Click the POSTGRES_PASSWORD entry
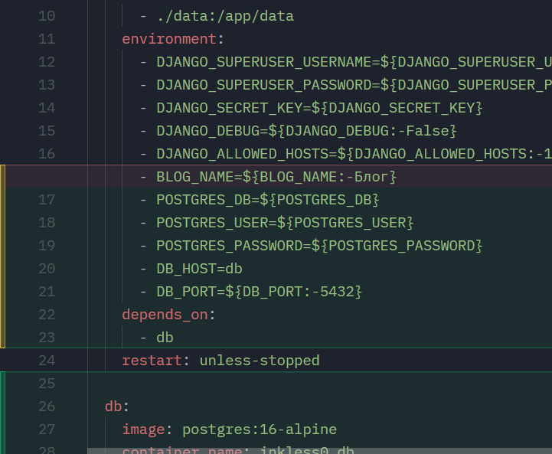The height and width of the screenshot is (454, 552). click(x=319, y=246)
